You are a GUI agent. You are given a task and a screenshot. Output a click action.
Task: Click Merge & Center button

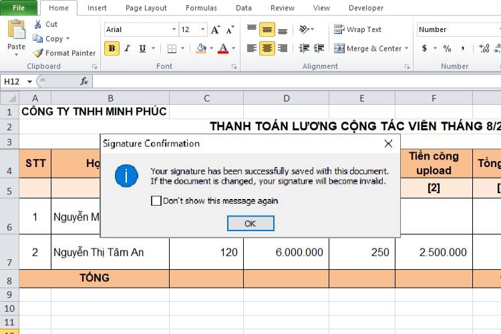(367, 49)
